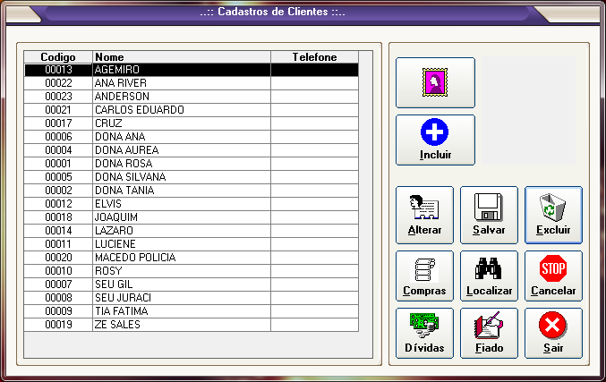The height and width of the screenshot is (382, 606).
Task: Select client TIA FATIMA
Action: (192, 311)
